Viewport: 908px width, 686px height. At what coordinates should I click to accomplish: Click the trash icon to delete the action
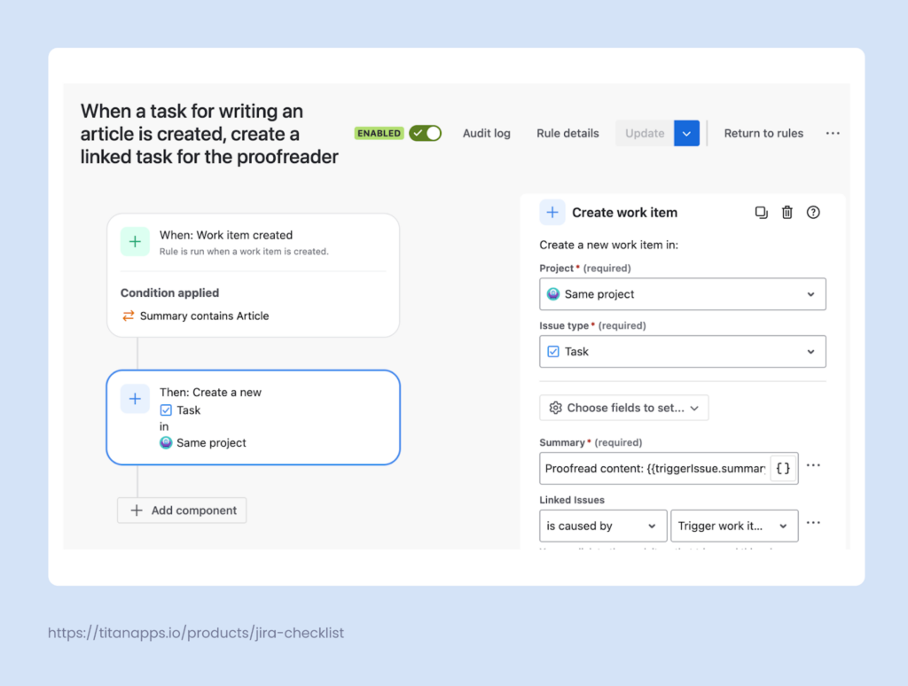[x=787, y=213]
